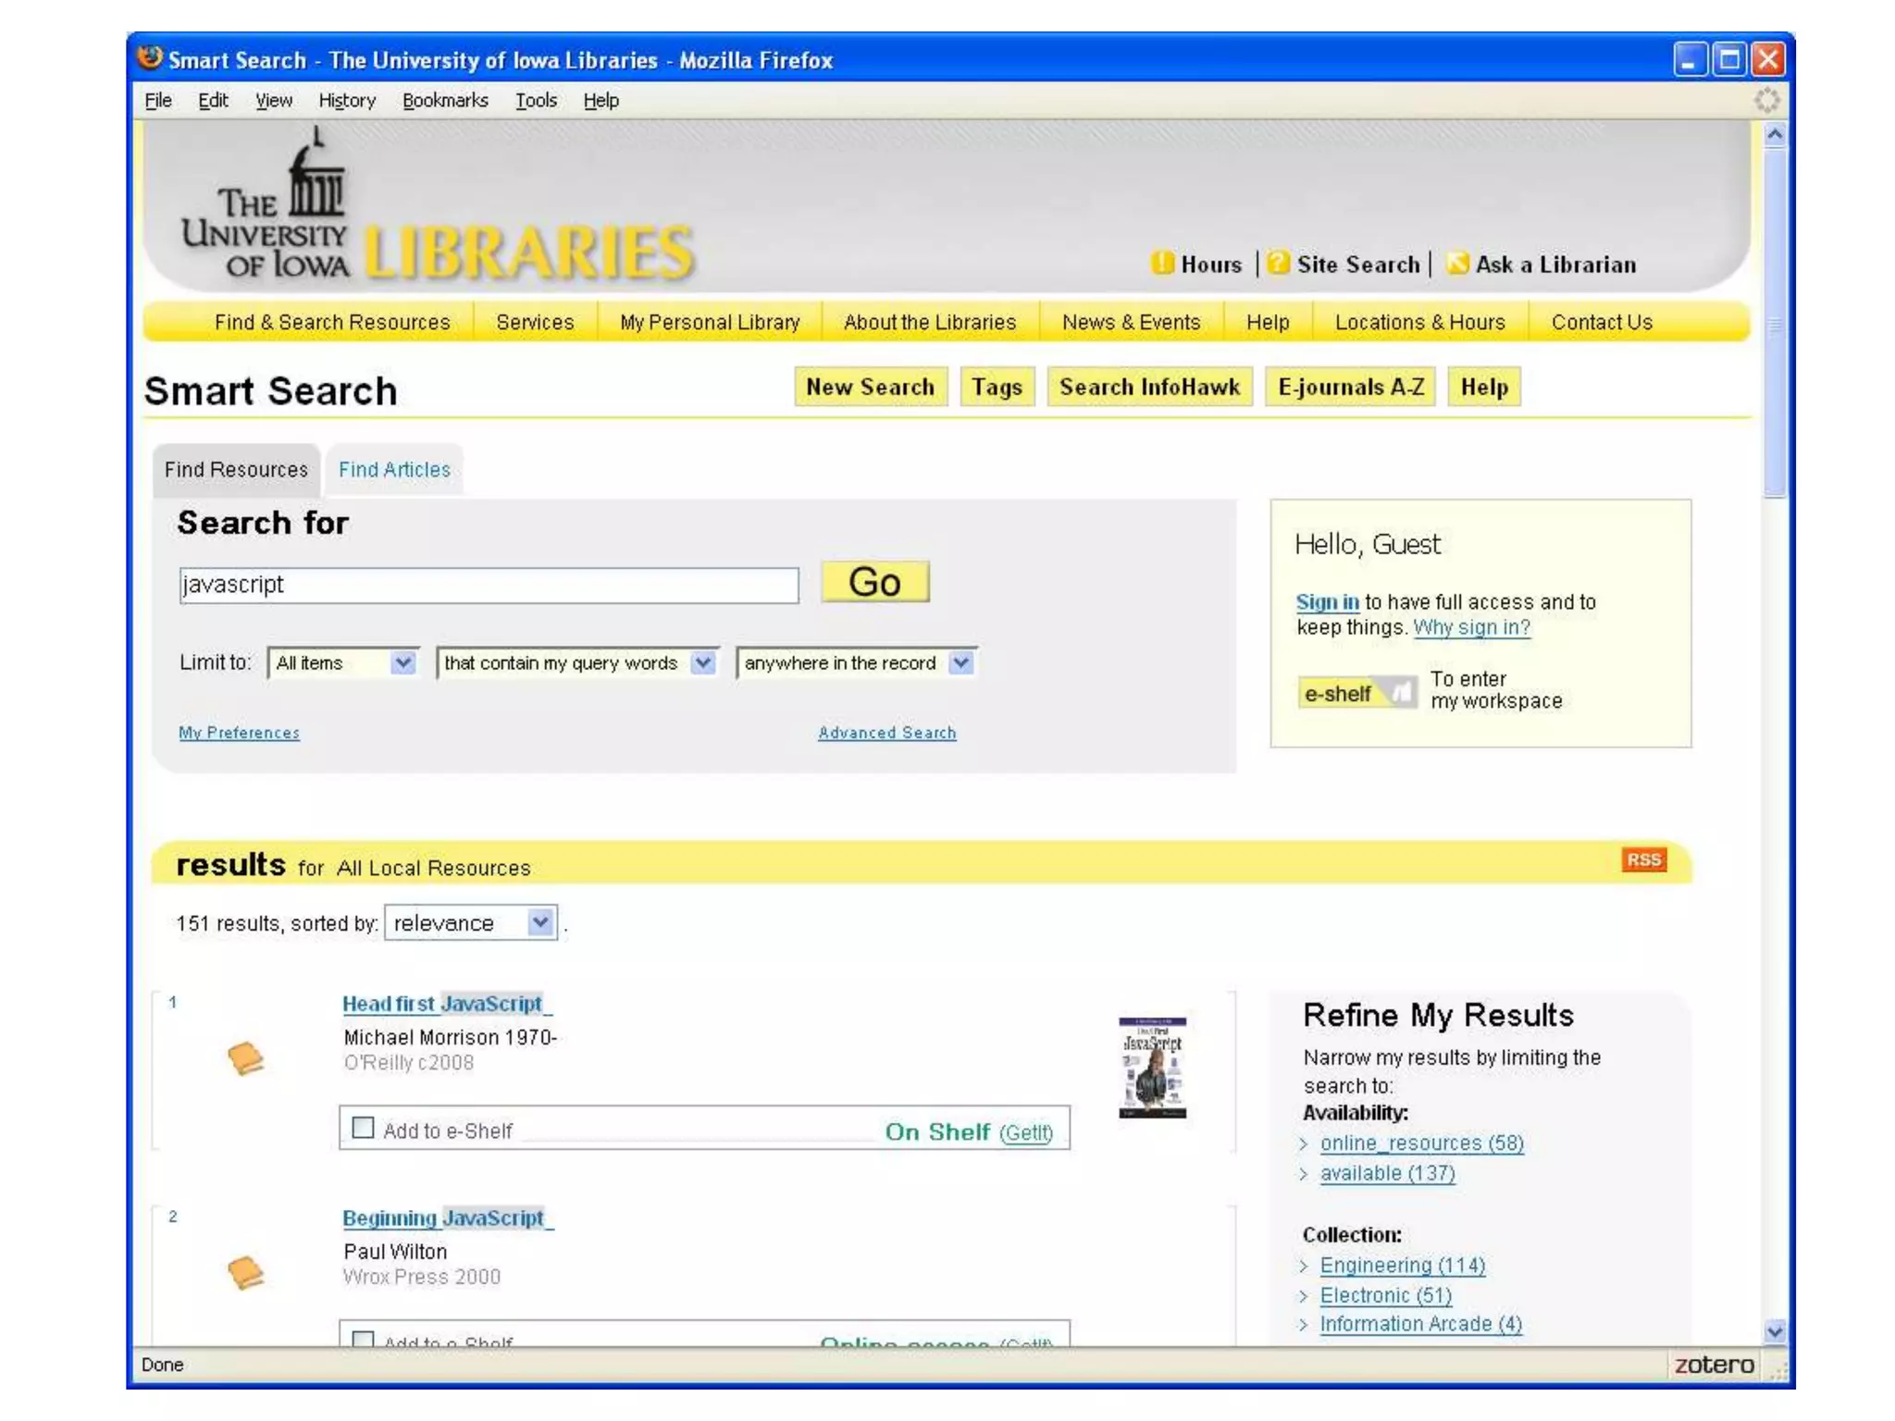Check Add to e-Shelf for second result
The width and height of the screenshot is (1895, 1421).
(x=364, y=1339)
